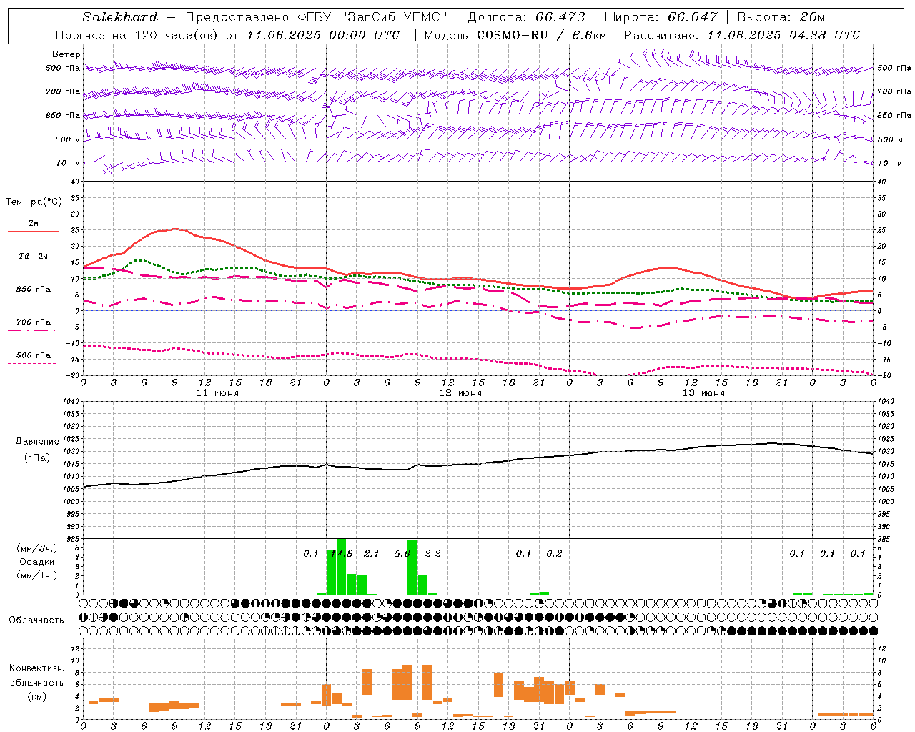Select the forecast start 11.06.2025 00:00 UTC
This screenshot has height=732, width=915.
coord(323,35)
